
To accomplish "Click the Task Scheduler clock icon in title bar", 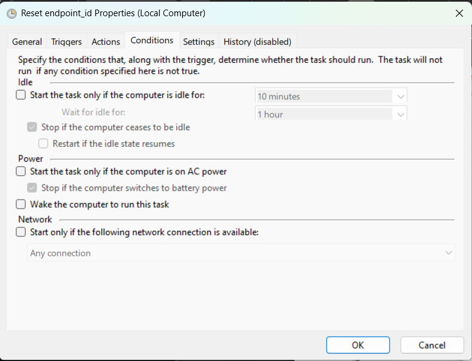I will click(11, 13).
